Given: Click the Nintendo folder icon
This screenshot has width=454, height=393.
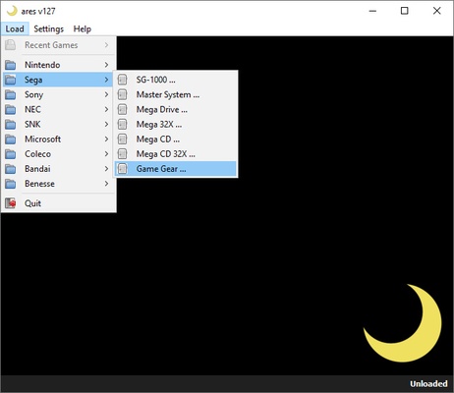Looking at the screenshot, I should (x=10, y=65).
